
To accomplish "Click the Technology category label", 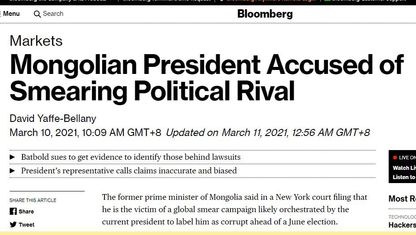I will click(402, 217).
